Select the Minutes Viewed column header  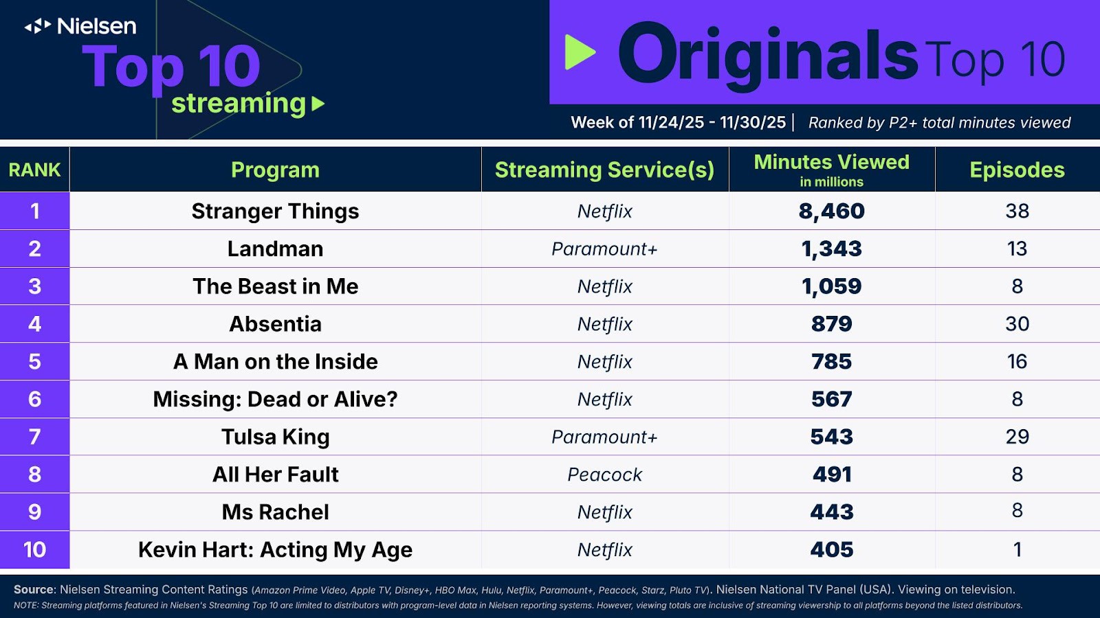click(x=831, y=169)
